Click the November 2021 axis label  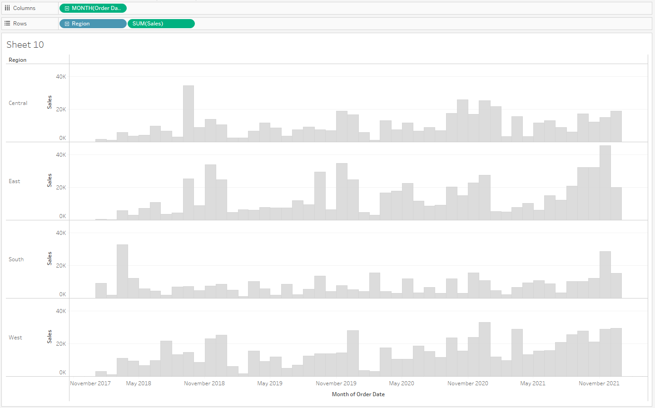click(599, 383)
